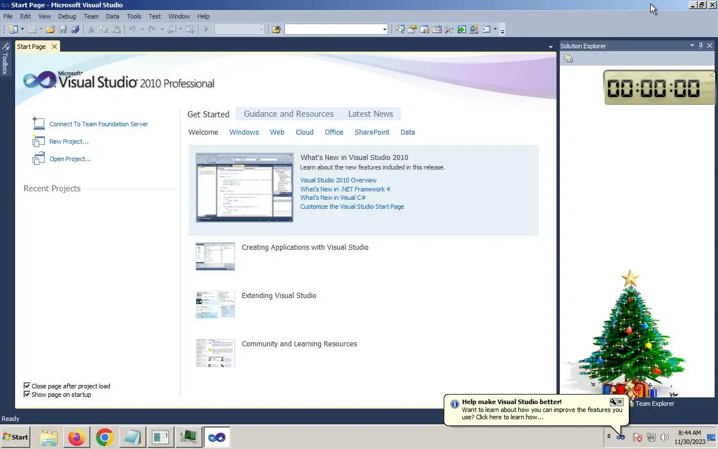The height and width of the screenshot is (449, 718).
Task: Open the Windows Explorer taskbar icon
Action: pyautogui.click(x=49, y=437)
